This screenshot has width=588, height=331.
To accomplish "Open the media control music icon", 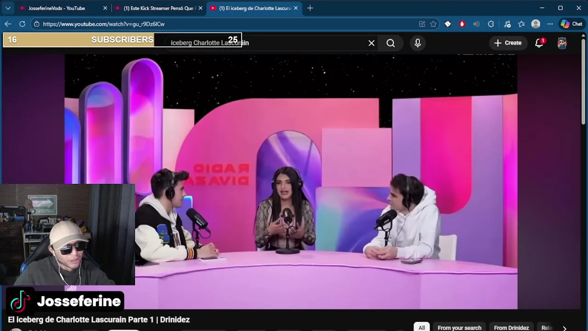I will [507, 24].
